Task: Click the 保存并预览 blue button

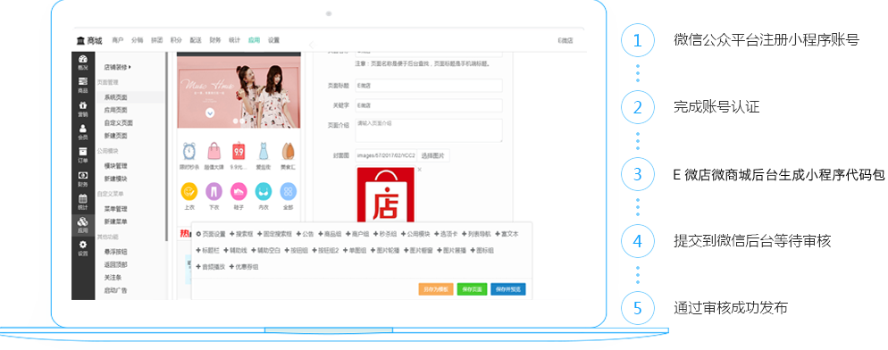Action: [508, 288]
